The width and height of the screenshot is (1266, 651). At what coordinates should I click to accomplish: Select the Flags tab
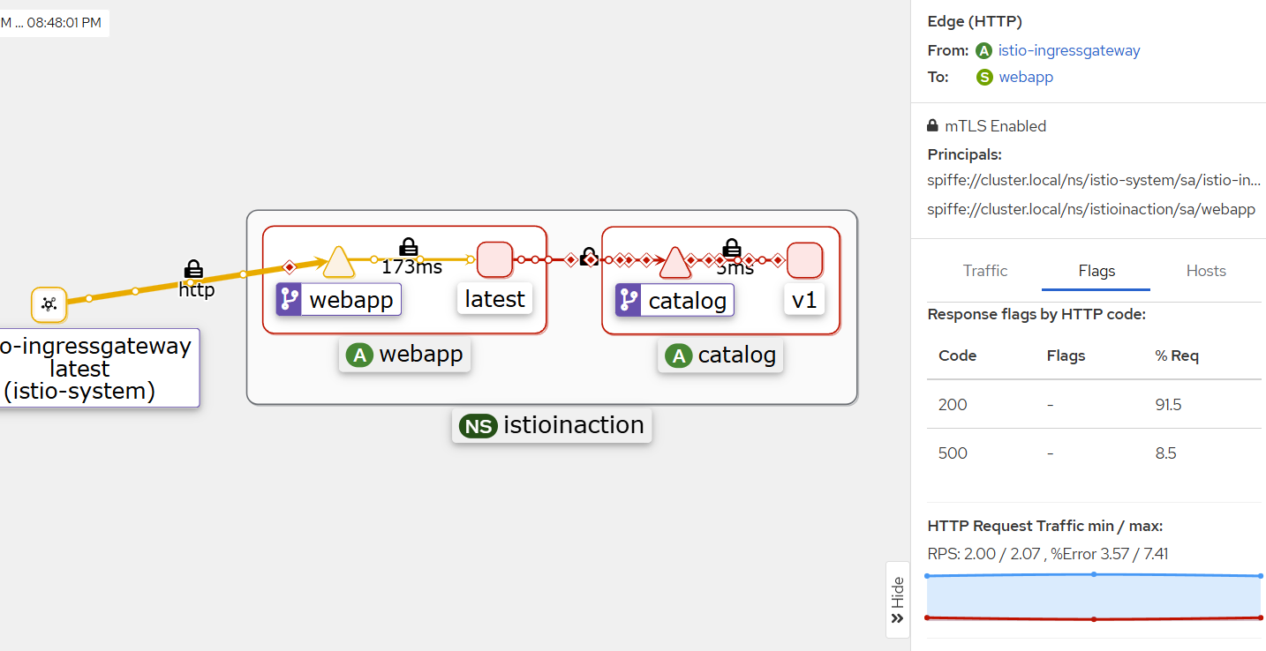pos(1096,271)
